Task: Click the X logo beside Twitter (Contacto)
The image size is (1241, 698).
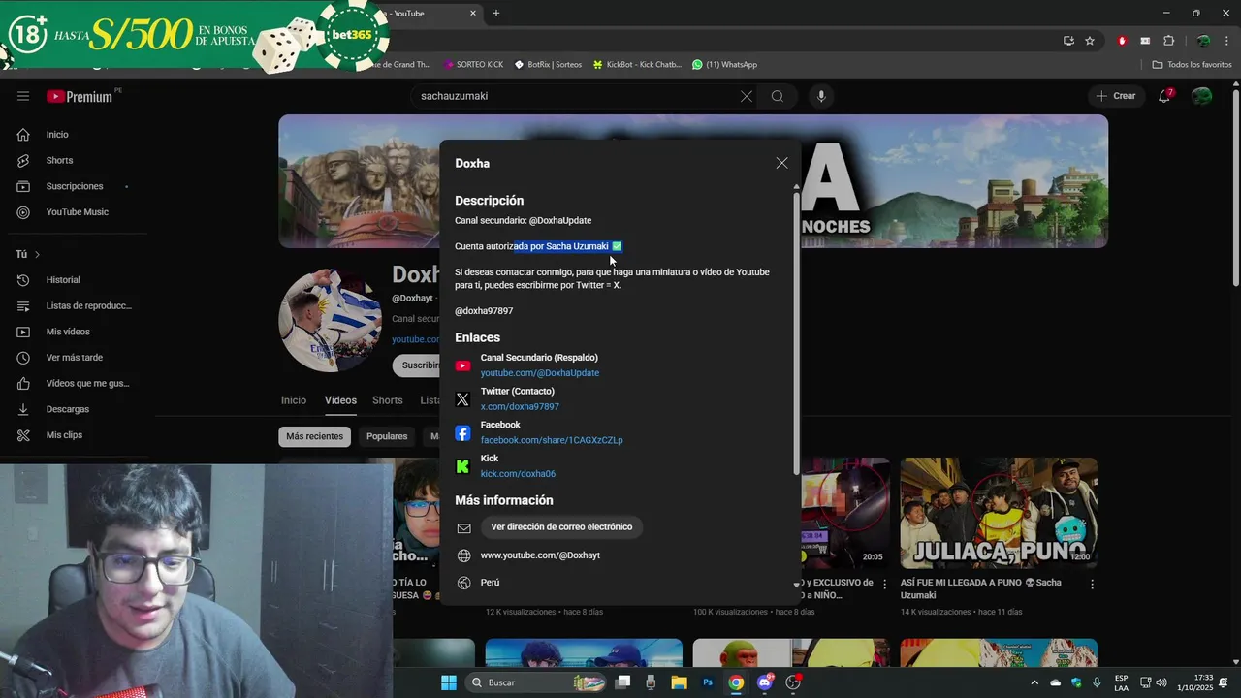Action: [462, 399]
